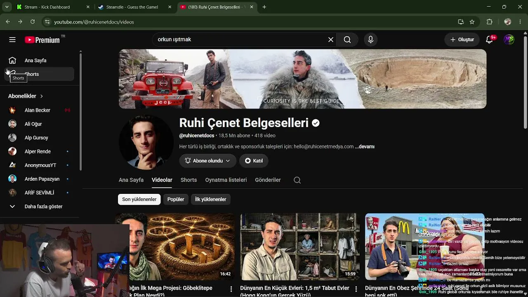This screenshot has width=528, height=297.
Task: Switch to the Stream - Kick Dashboard tab
Action: click(x=47, y=7)
